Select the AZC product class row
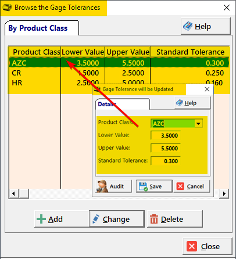This screenshot has height=259, width=236. [119, 63]
